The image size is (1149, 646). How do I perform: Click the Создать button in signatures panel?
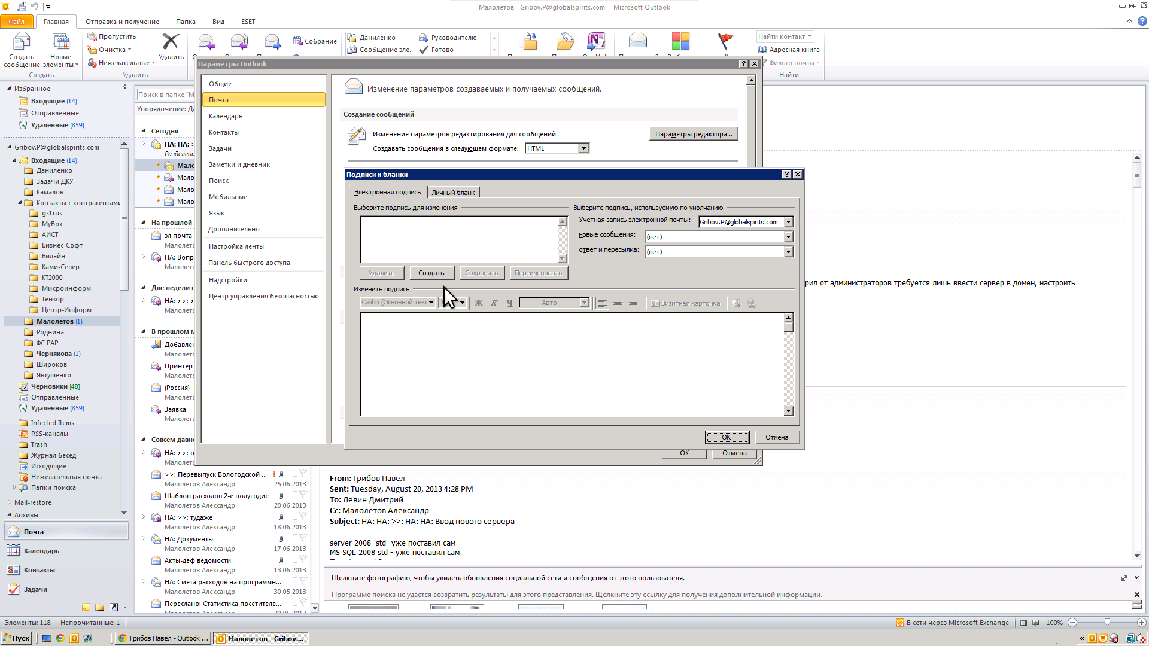pyautogui.click(x=431, y=272)
